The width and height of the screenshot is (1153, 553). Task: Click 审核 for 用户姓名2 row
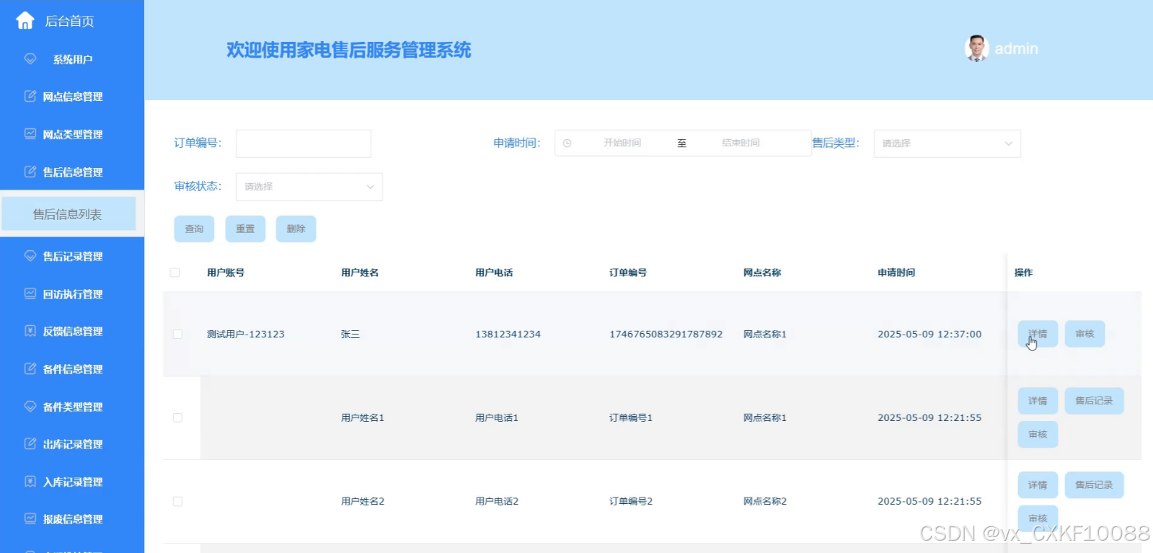1038,518
